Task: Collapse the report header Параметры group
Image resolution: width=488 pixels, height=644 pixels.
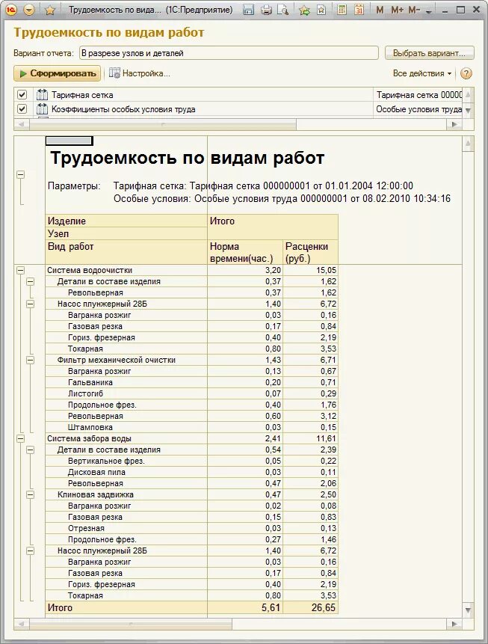Action: [20, 174]
